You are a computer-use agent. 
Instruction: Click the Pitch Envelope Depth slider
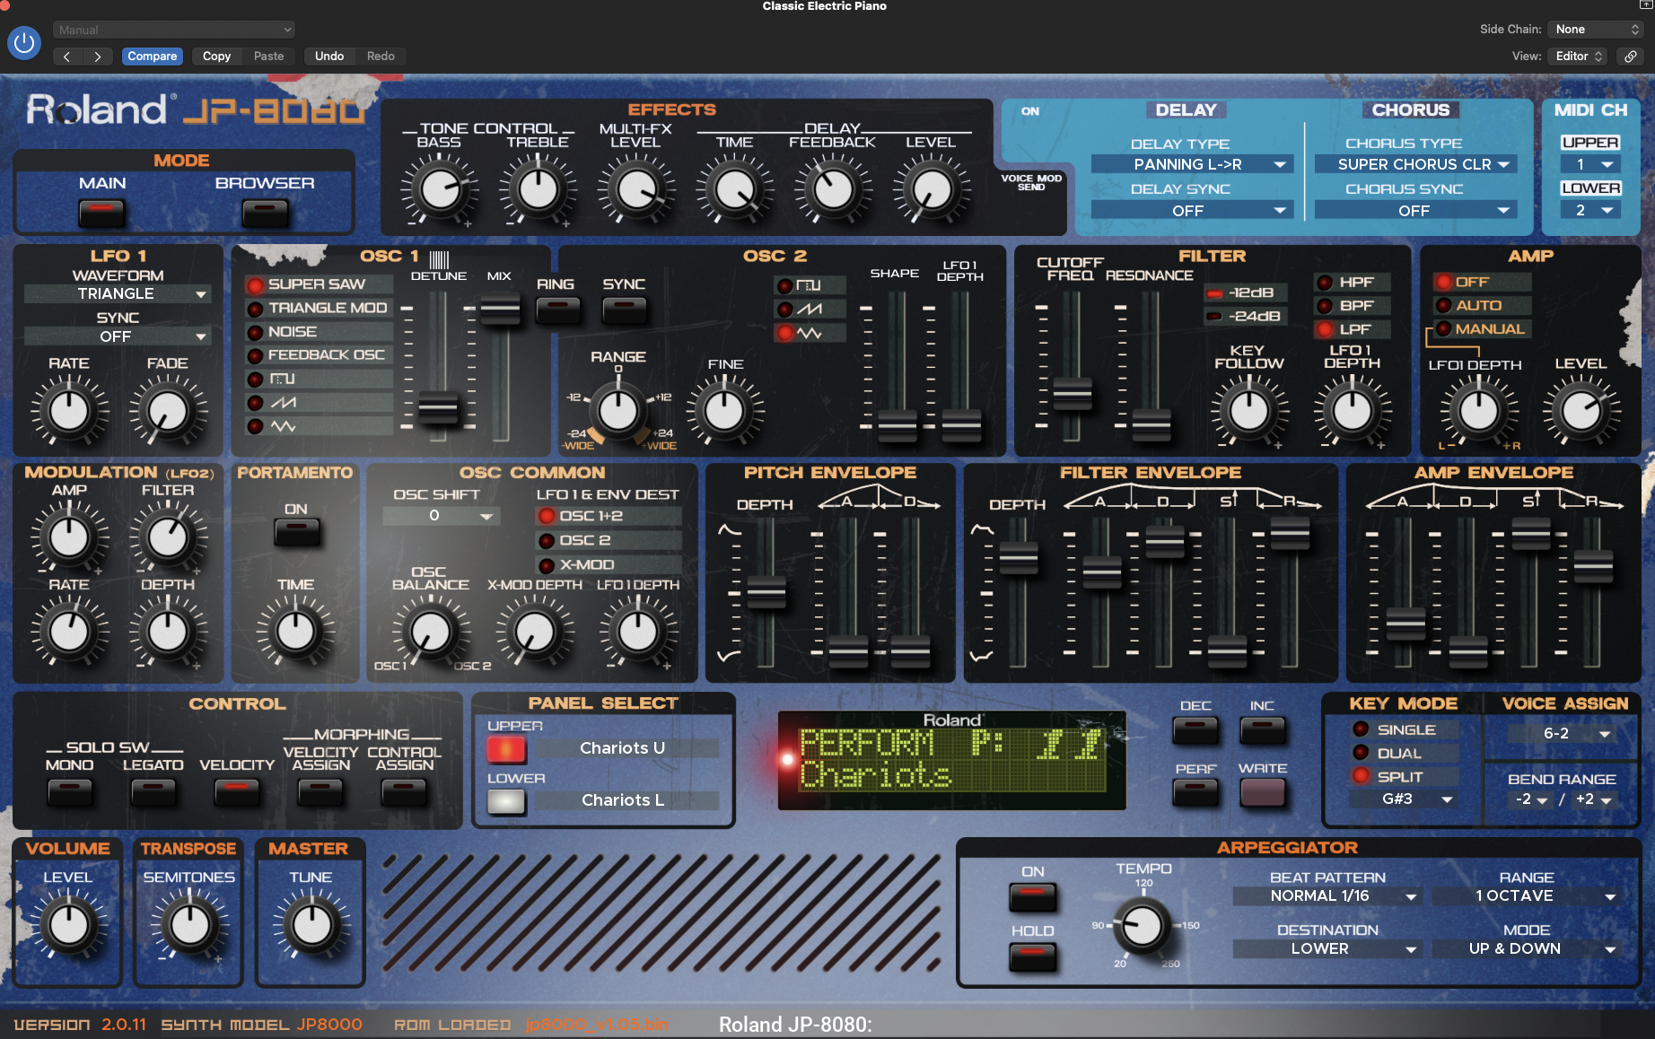(766, 591)
